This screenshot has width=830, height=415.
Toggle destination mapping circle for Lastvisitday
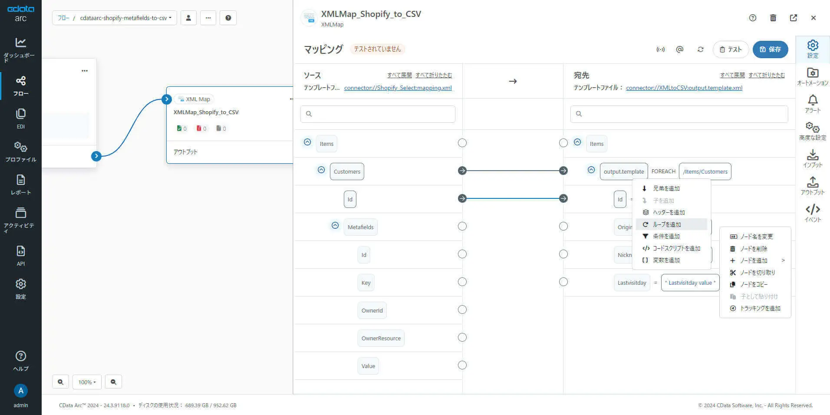tap(563, 282)
